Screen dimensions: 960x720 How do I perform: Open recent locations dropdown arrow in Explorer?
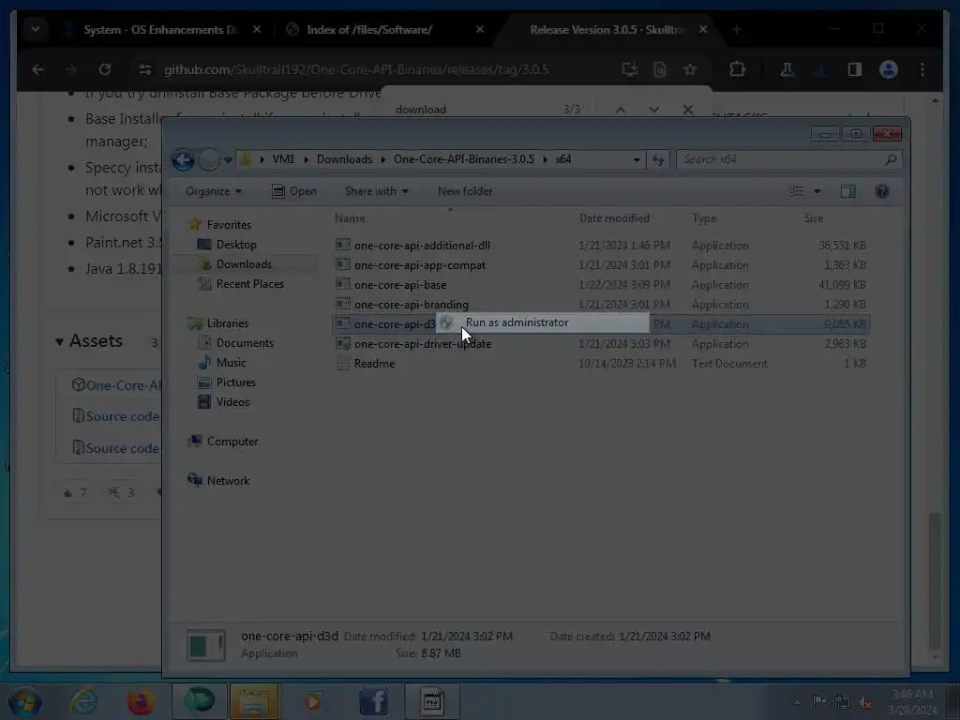pyautogui.click(x=228, y=159)
